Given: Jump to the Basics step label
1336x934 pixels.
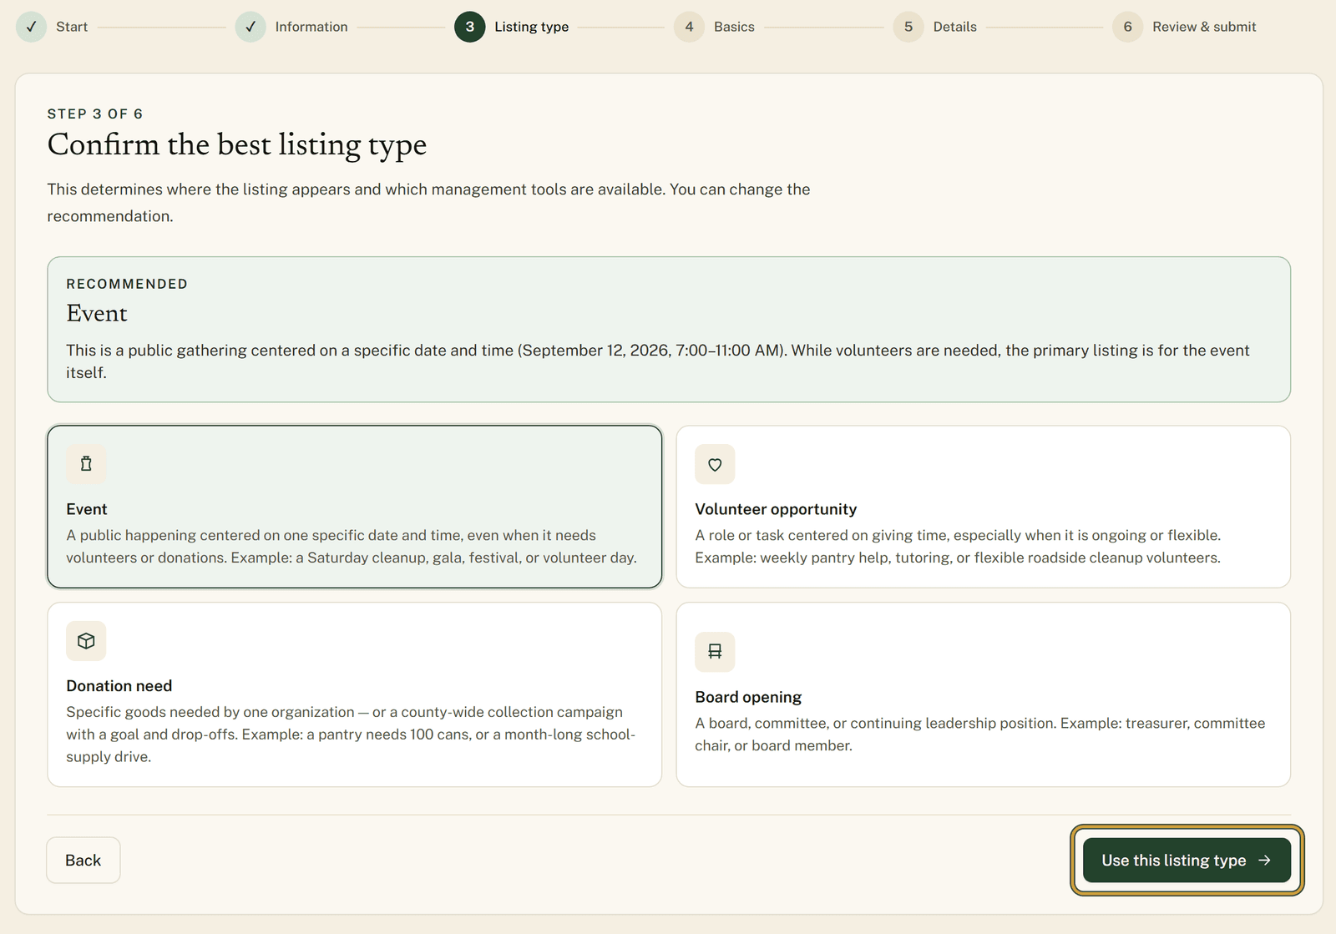Looking at the screenshot, I should (x=734, y=27).
